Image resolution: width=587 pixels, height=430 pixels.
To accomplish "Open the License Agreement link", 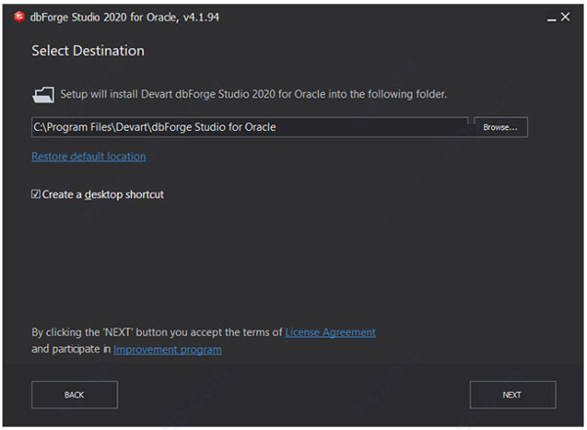I will coord(331,332).
